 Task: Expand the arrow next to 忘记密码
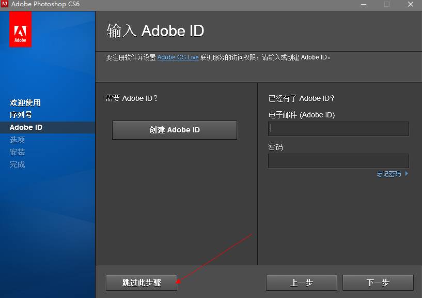(407, 173)
